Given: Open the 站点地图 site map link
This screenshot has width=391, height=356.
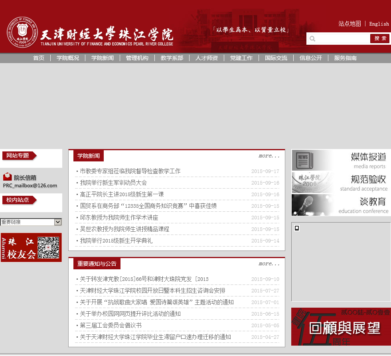Looking at the screenshot, I should pos(350,24).
